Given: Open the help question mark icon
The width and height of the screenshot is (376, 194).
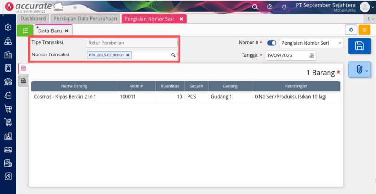Looking at the screenshot, I should point(269,7).
